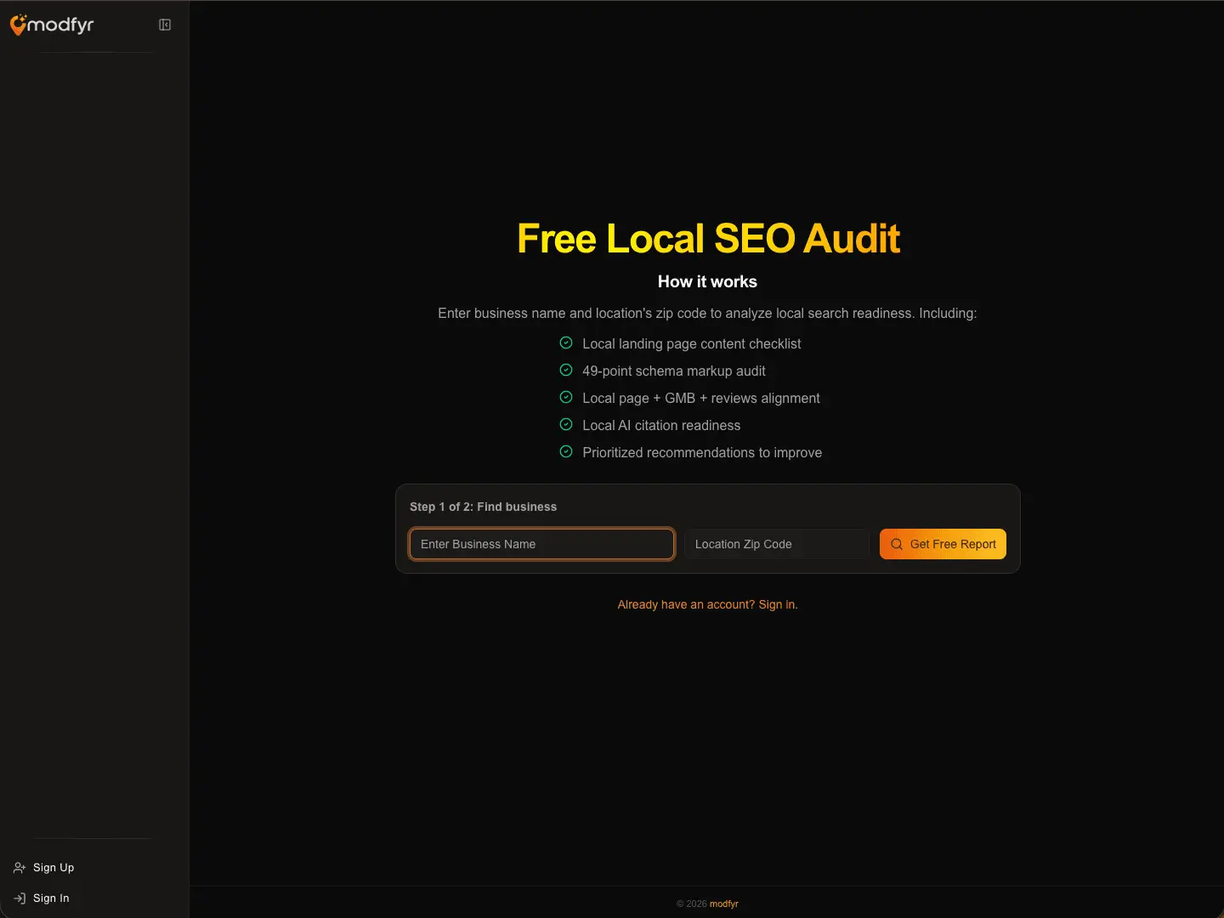Select the Location Zip Code field
The width and height of the screenshot is (1224, 918).
[777, 544]
